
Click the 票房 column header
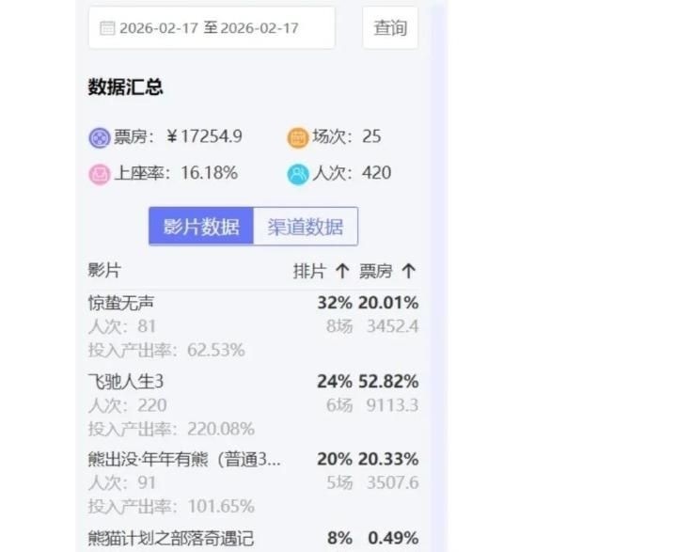pos(376,272)
